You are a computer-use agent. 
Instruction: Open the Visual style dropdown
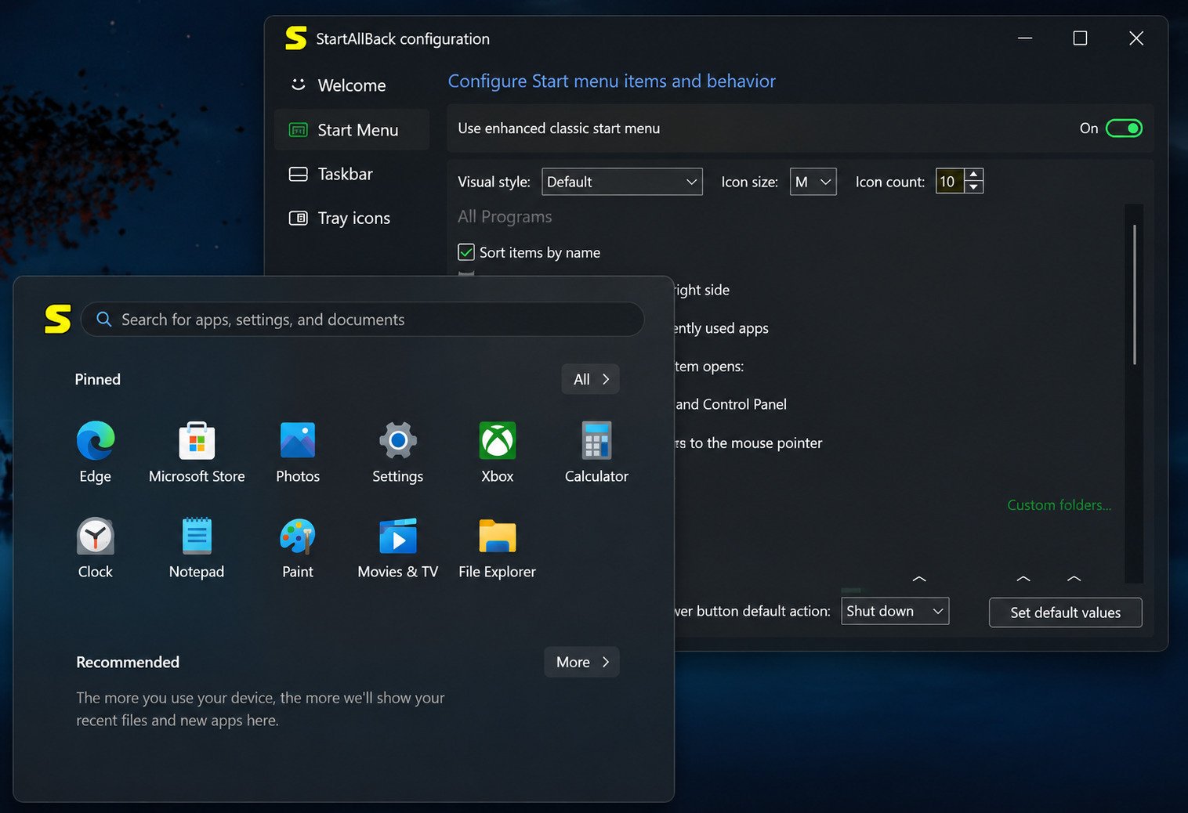click(x=622, y=182)
